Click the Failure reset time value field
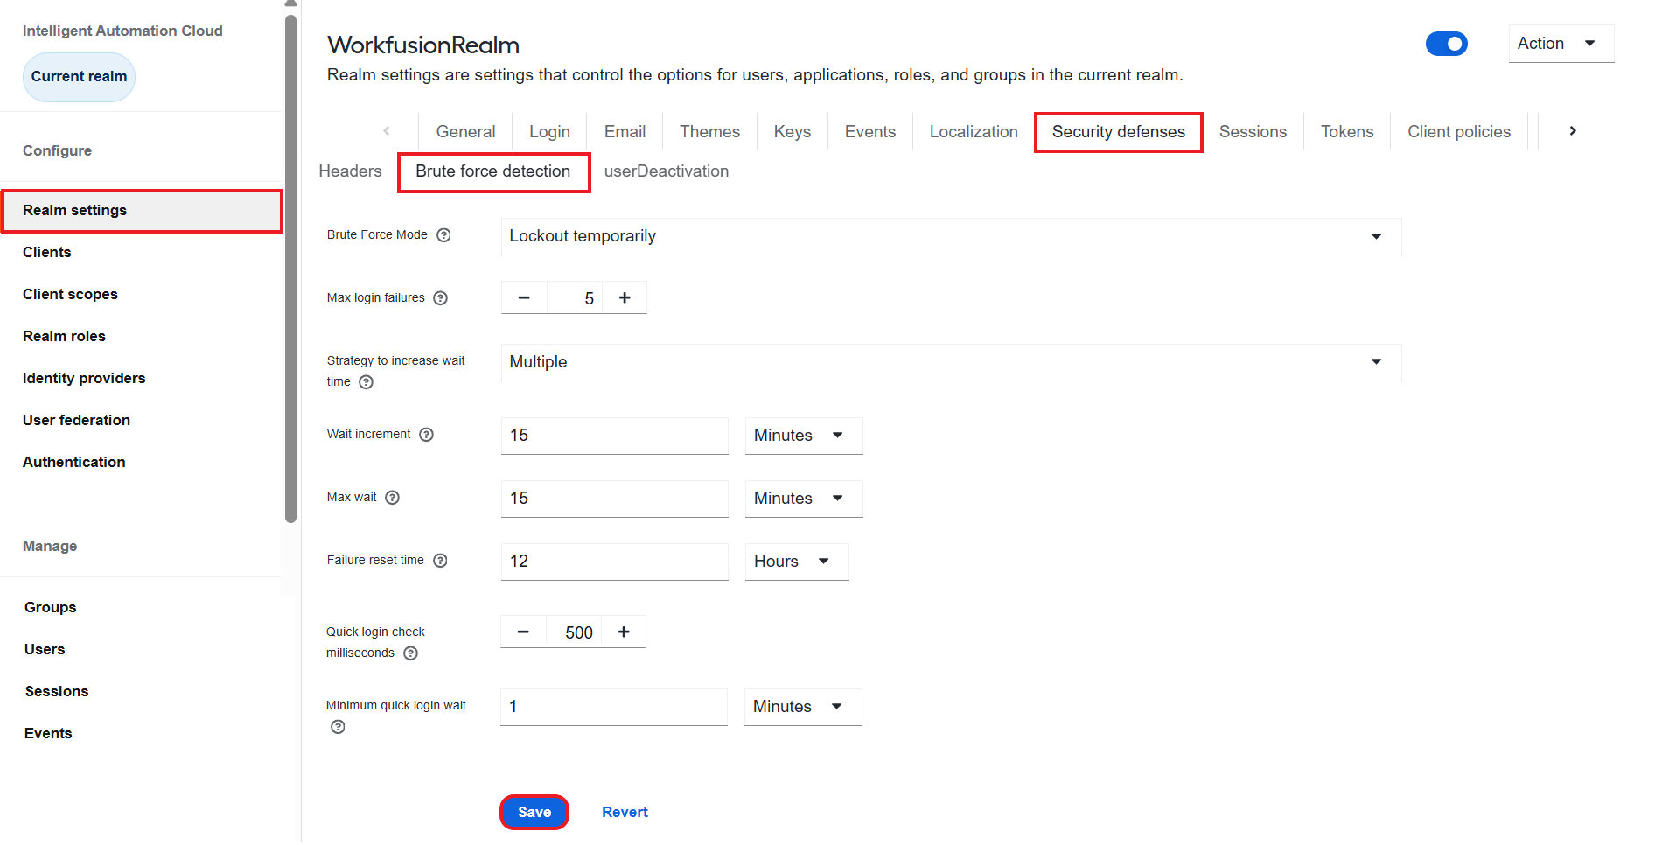The width and height of the screenshot is (1655, 845). coord(615,562)
